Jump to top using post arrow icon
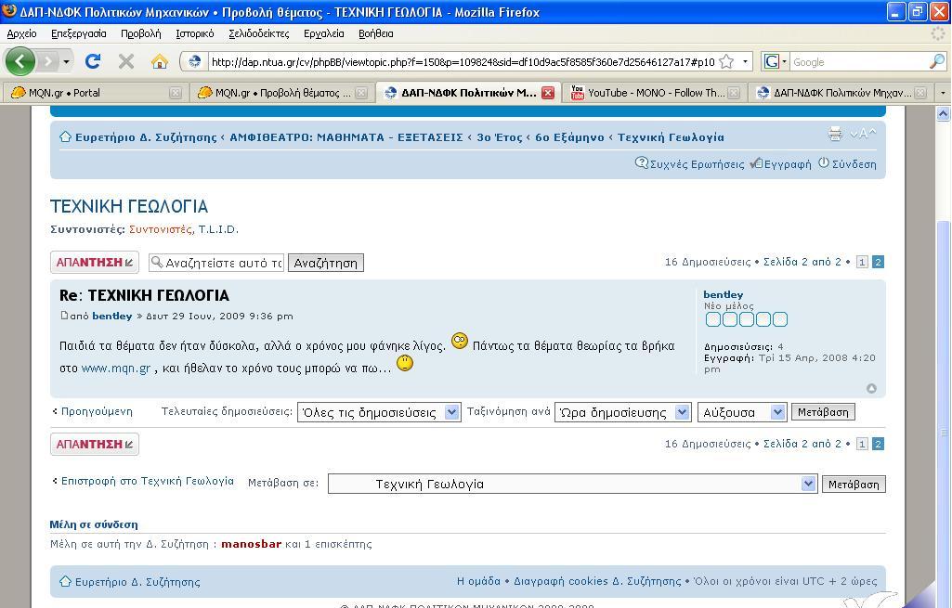Screen dimensions: 952x608 click(871, 388)
